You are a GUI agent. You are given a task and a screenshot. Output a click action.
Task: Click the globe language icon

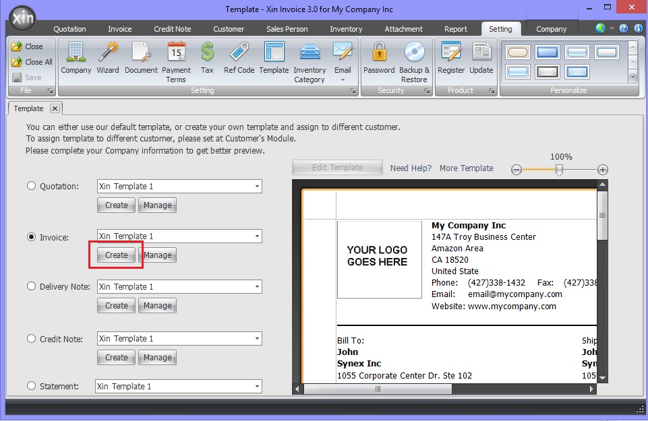[x=601, y=28]
